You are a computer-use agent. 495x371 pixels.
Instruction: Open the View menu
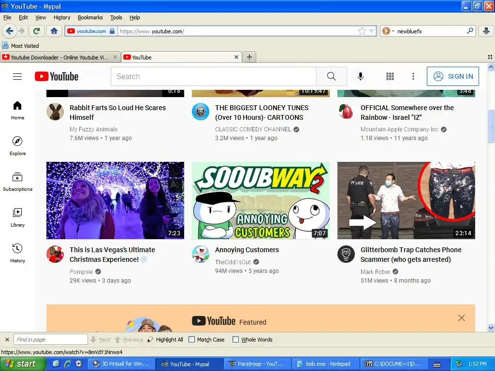pyautogui.click(x=41, y=17)
